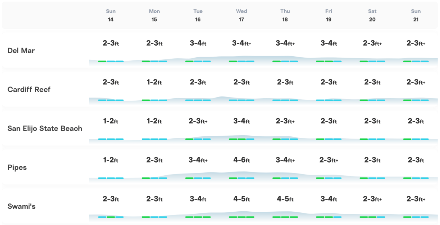Click Cardiff Reef 1-2ft forecast on Monday

click(x=154, y=82)
